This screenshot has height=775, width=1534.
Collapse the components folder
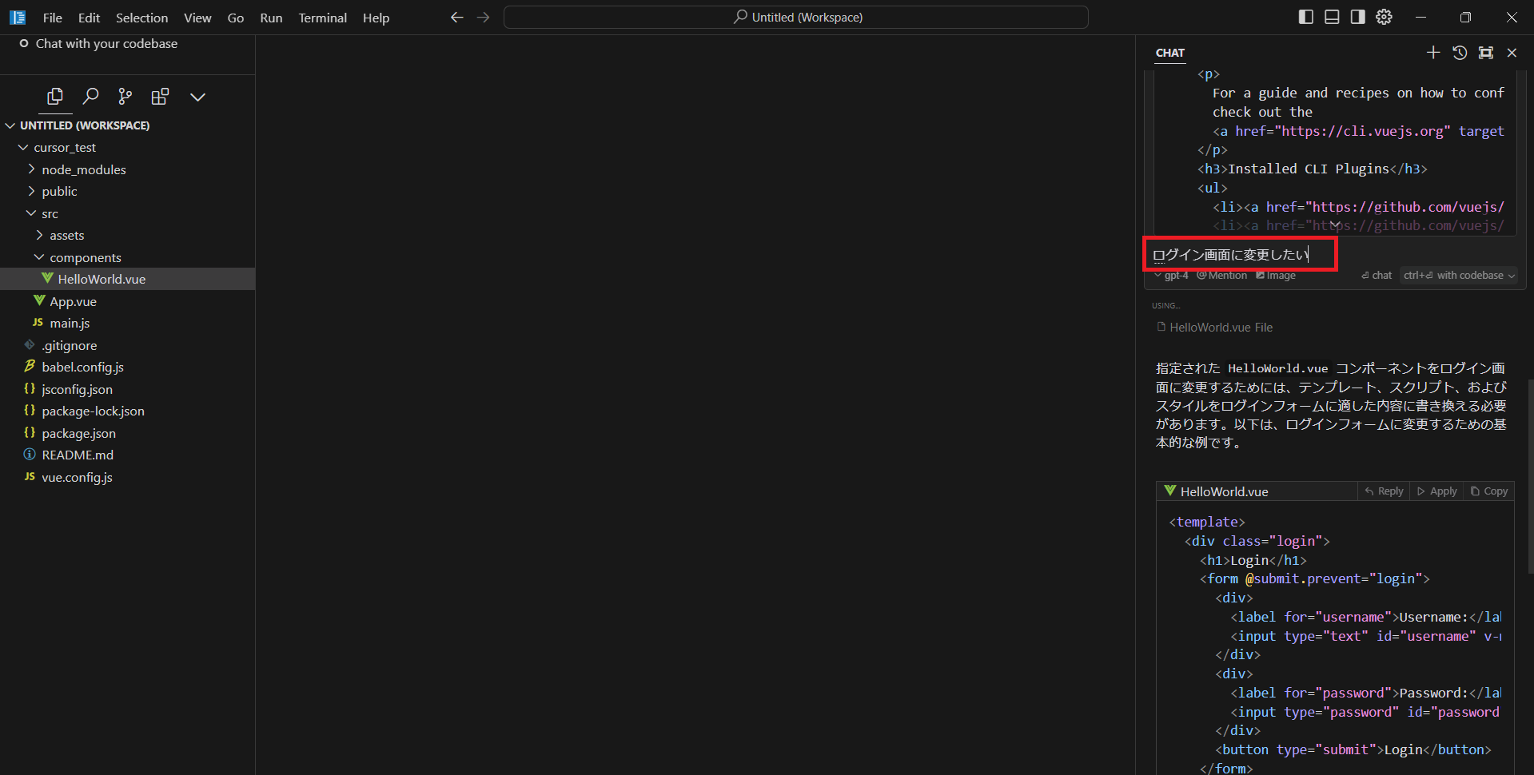coord(128,257)
